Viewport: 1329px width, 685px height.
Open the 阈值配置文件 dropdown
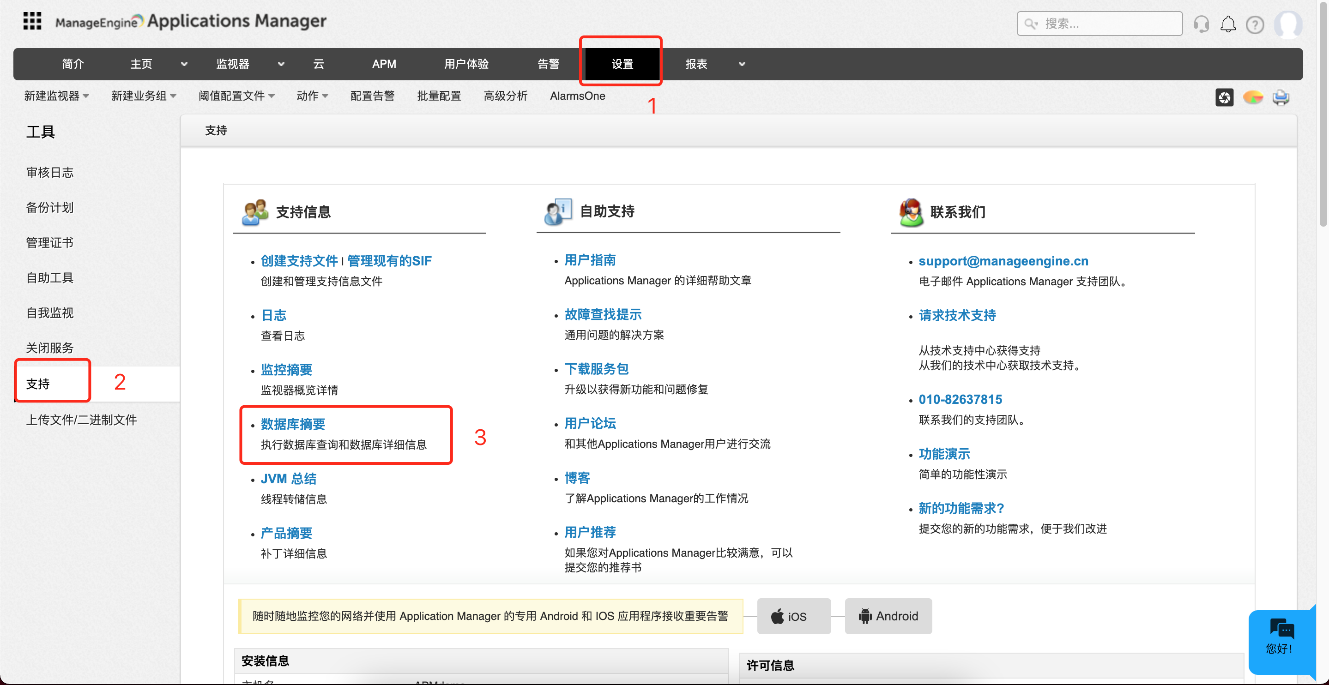point(237,96)
